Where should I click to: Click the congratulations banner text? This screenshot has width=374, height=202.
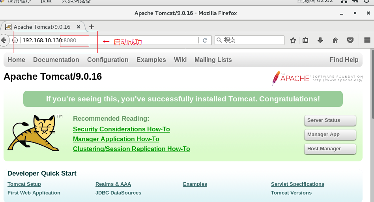pos(183,99)
